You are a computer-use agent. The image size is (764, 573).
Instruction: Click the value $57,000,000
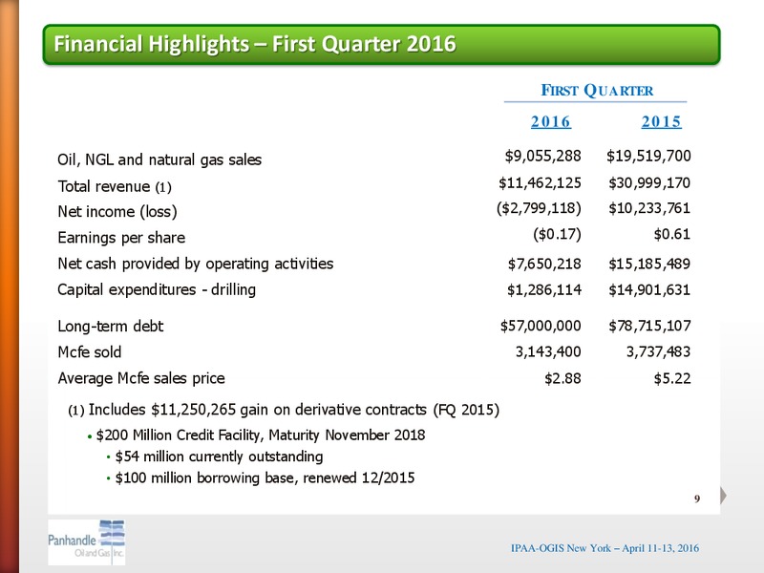pos(541,326)
